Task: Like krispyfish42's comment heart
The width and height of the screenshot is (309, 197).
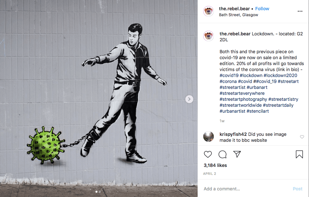Action: coord(302,137)
